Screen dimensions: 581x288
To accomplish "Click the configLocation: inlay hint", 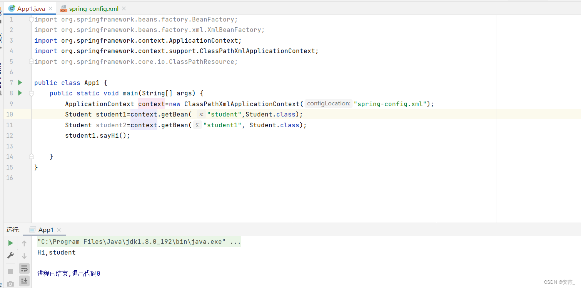I will click(328, 103).
